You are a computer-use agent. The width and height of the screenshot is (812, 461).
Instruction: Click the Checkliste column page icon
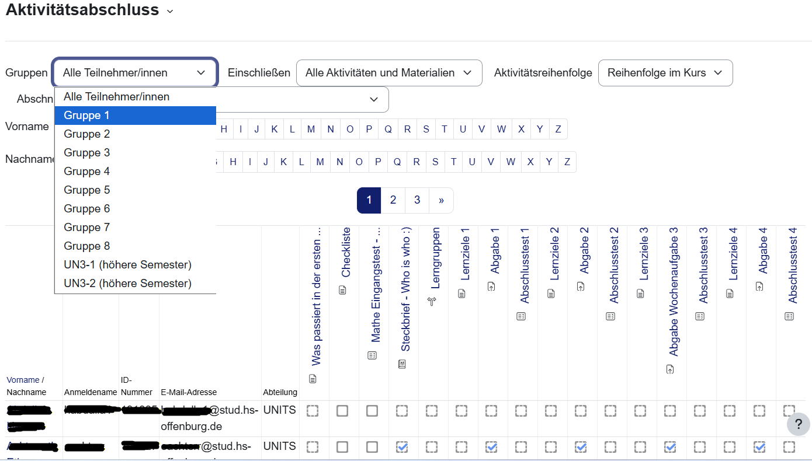[x=342, y=290]
